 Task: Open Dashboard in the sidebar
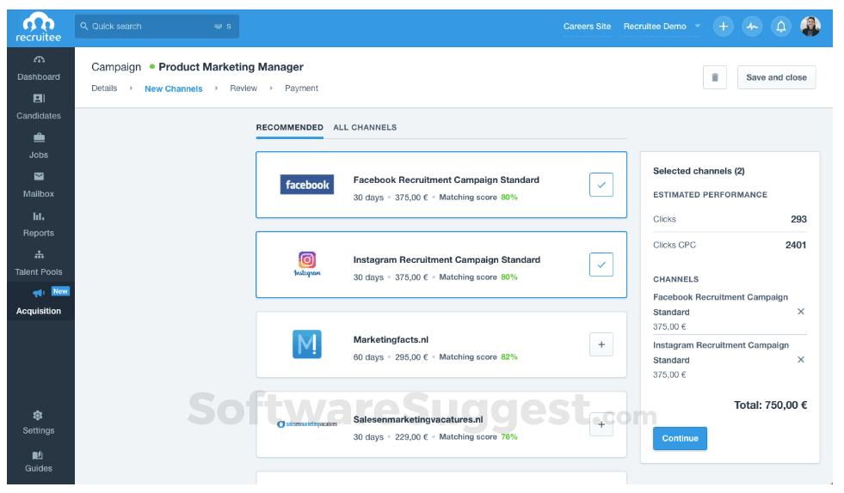click(x=39, y=68)
